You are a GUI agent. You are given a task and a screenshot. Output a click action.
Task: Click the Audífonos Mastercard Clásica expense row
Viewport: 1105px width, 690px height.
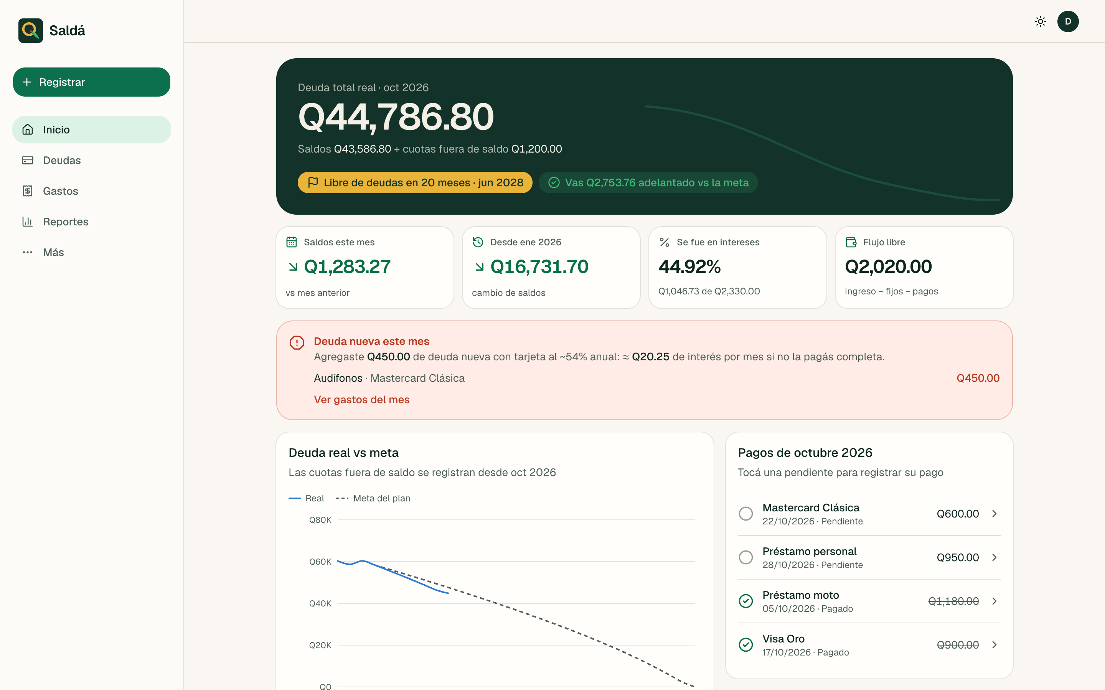tap(656, 378)
